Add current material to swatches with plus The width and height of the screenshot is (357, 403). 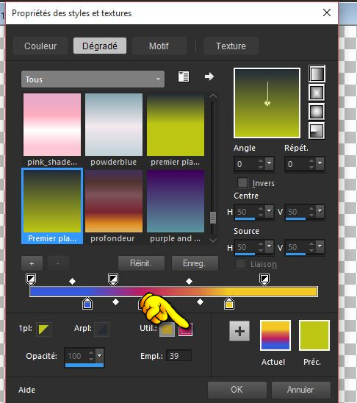point(239,331)
